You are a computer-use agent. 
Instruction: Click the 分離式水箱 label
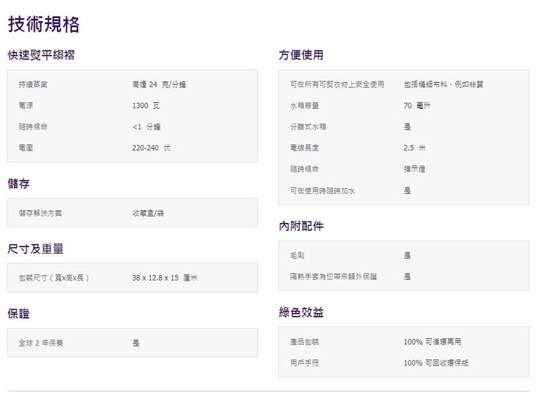click(x=307, y=127)
